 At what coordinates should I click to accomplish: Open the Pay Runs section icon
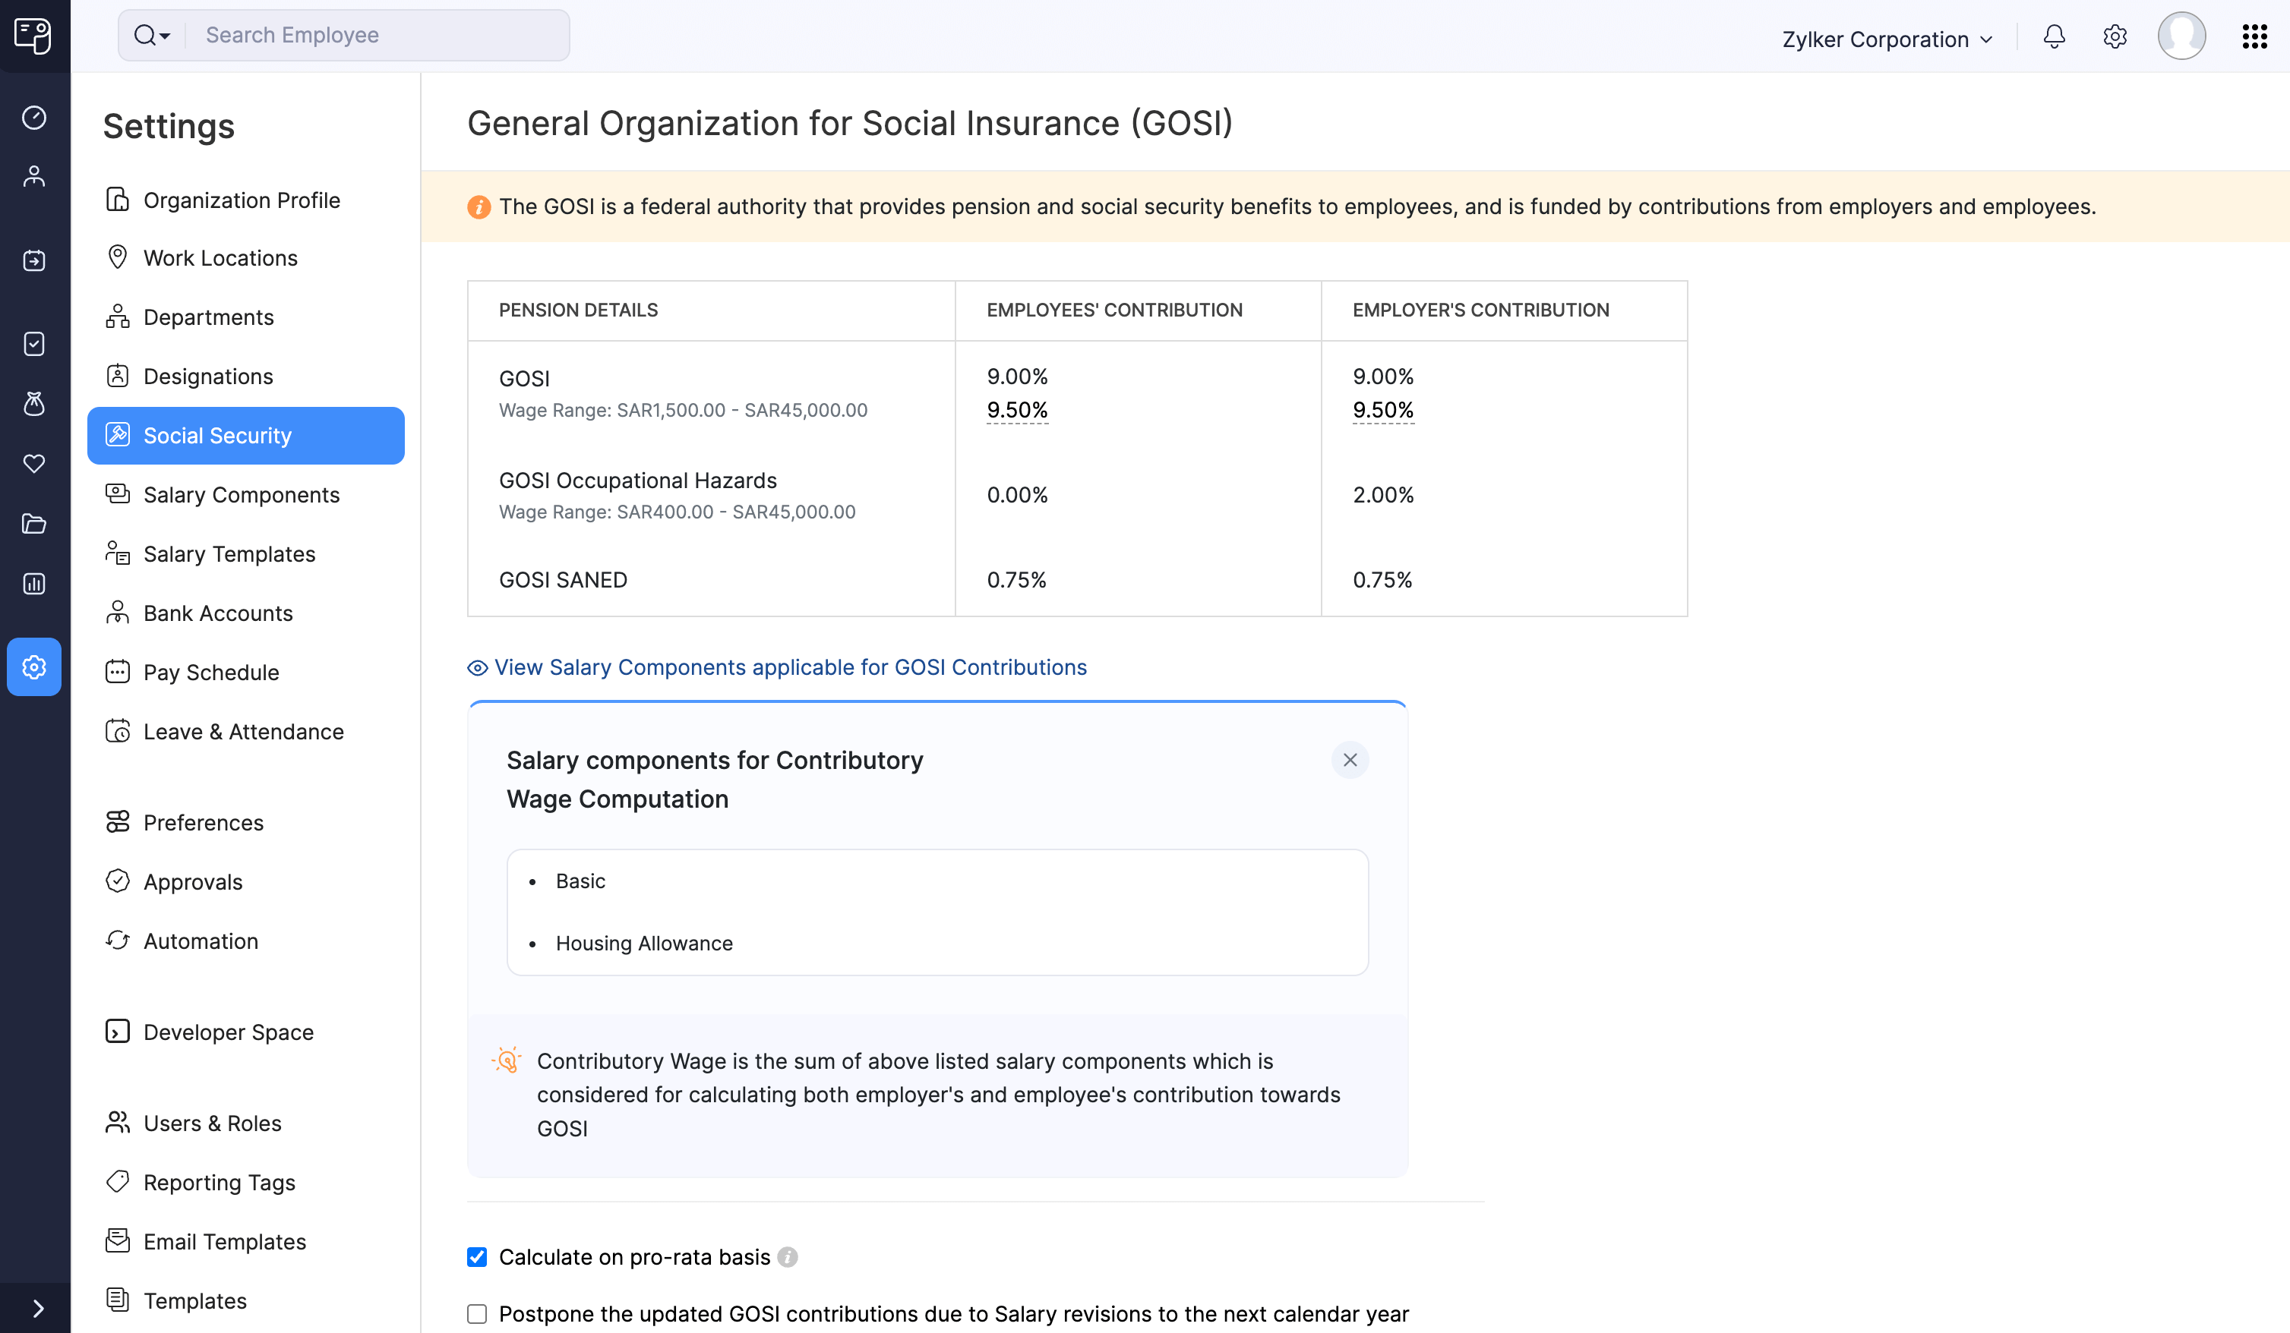33,260
